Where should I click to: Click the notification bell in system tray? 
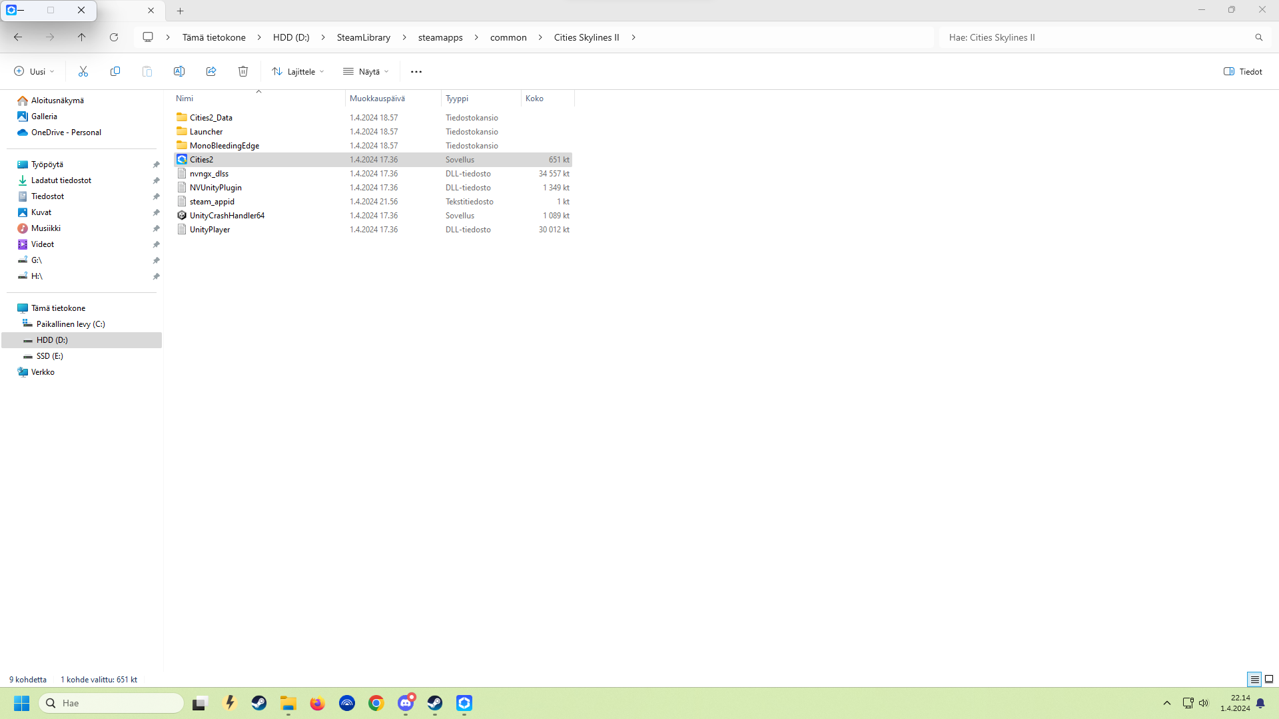1260,703
